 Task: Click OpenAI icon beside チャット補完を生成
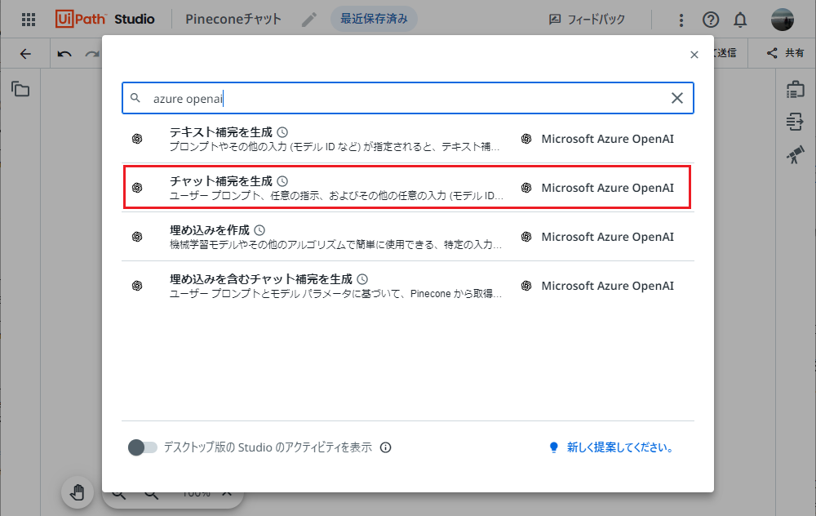coord(137,188)
